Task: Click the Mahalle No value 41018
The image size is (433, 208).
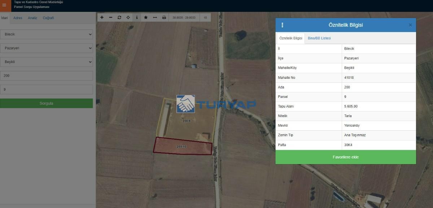Action: point(349,78)
